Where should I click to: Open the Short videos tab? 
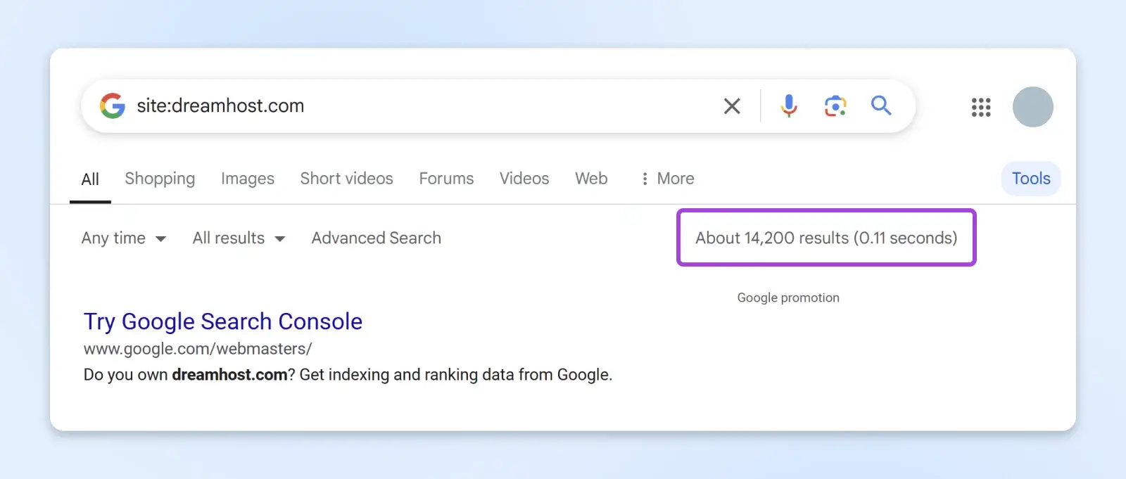point(346,179)
